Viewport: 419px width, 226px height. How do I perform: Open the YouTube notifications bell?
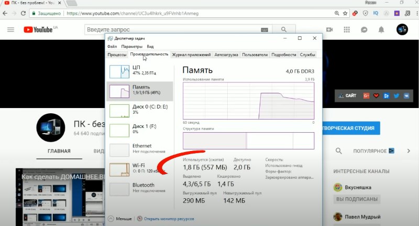point(381,30)
